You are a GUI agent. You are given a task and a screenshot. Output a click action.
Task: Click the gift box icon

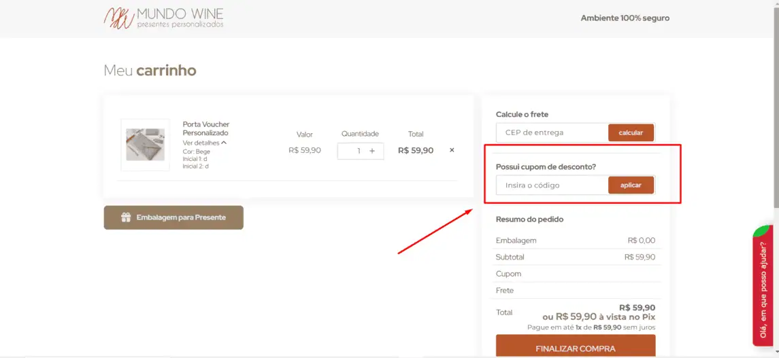pos(126,217)
